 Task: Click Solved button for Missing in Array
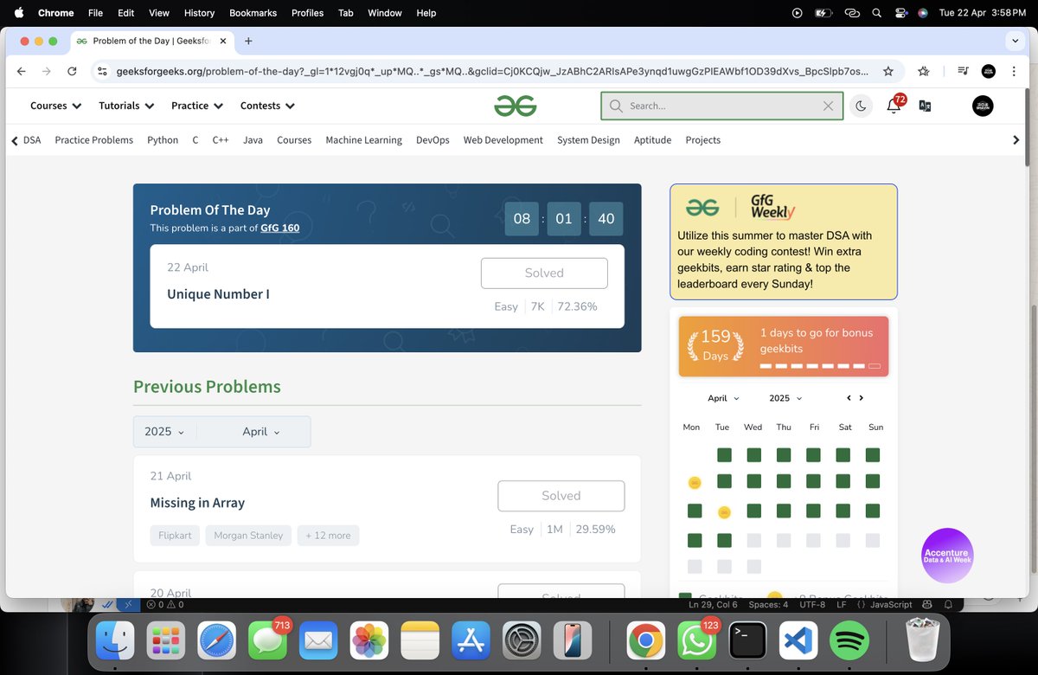click(561, 496)
